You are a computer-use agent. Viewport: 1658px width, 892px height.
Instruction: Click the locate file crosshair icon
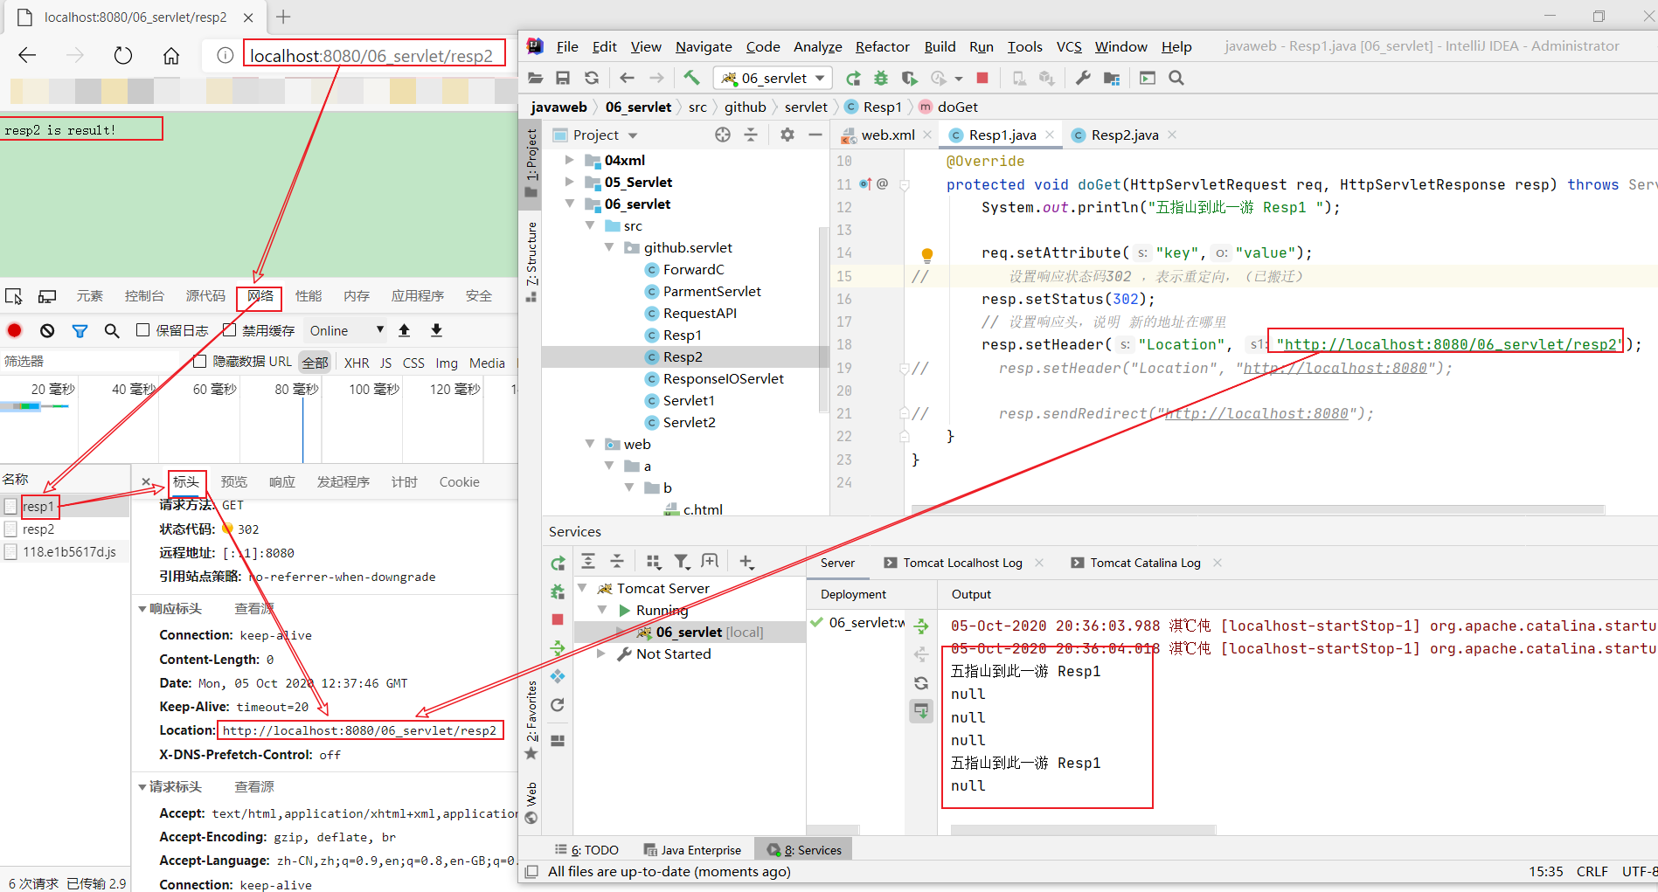[x=723, y=135]
